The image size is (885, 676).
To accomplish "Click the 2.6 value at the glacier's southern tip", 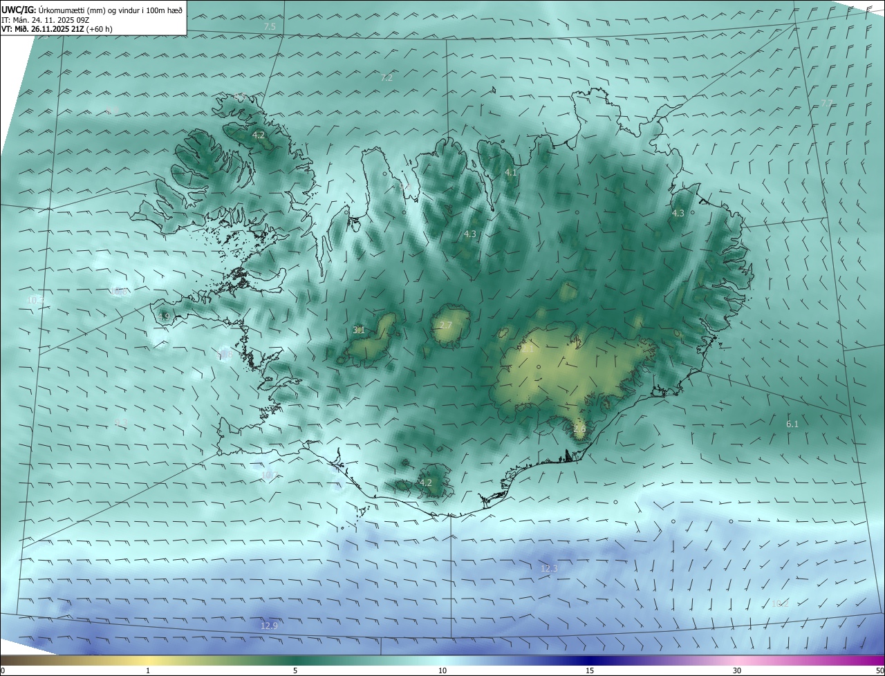I will (x=579, y=429).
